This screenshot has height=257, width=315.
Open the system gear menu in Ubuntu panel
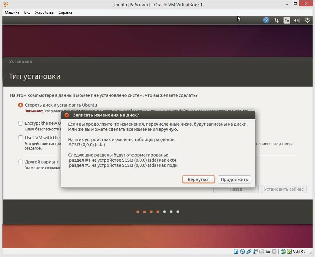click(x=307, y=20)
